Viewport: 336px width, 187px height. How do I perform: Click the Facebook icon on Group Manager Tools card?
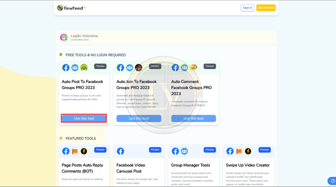(x=175, y=151)
